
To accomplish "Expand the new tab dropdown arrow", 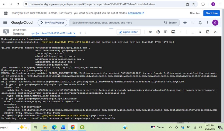I will [85, 33].
